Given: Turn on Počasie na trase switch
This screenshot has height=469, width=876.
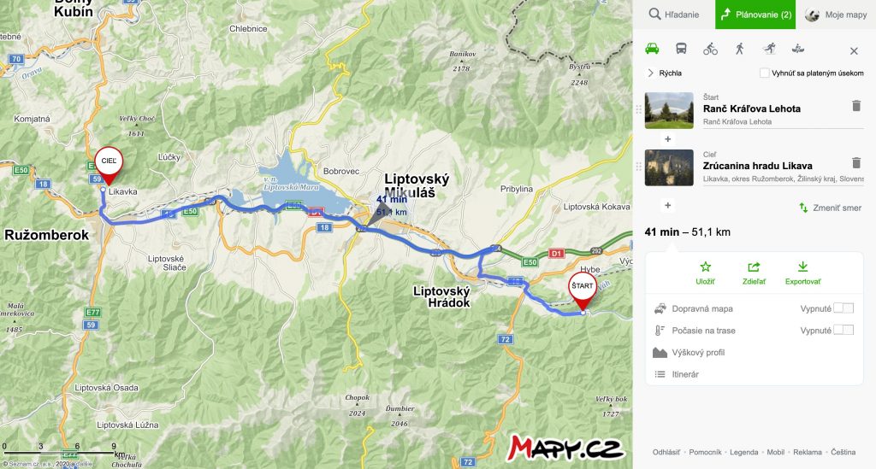Looking at the screenshot, I should pyautogui.click(x=843, y=330).
